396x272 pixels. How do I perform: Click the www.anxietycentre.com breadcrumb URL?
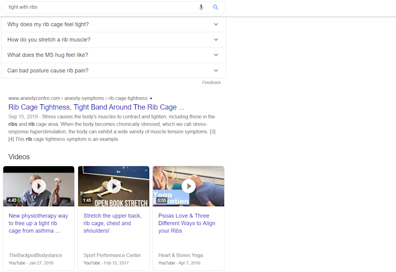78,98
